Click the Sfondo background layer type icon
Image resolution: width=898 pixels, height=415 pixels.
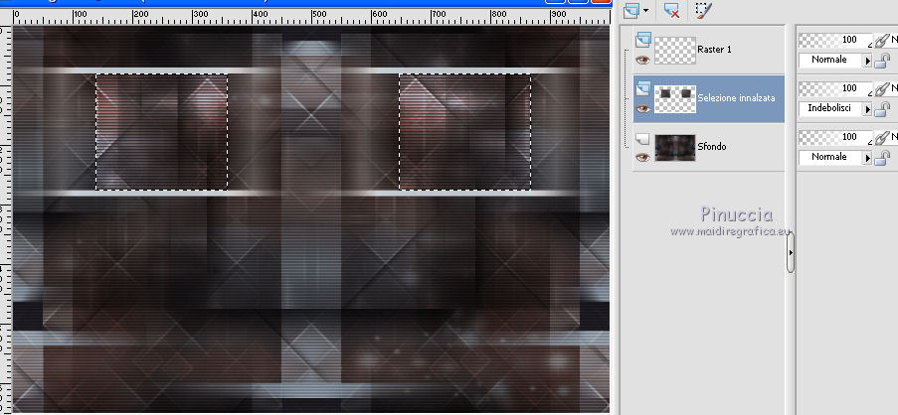click(642, 137)
